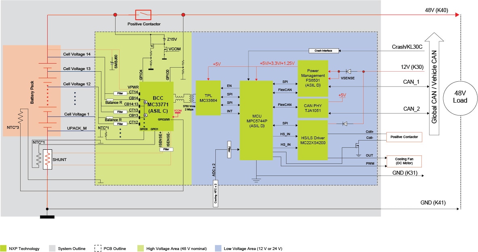Select the Low Voltage Area legend square
Viewport: 478px width, 252px height.
pos(218,248)
